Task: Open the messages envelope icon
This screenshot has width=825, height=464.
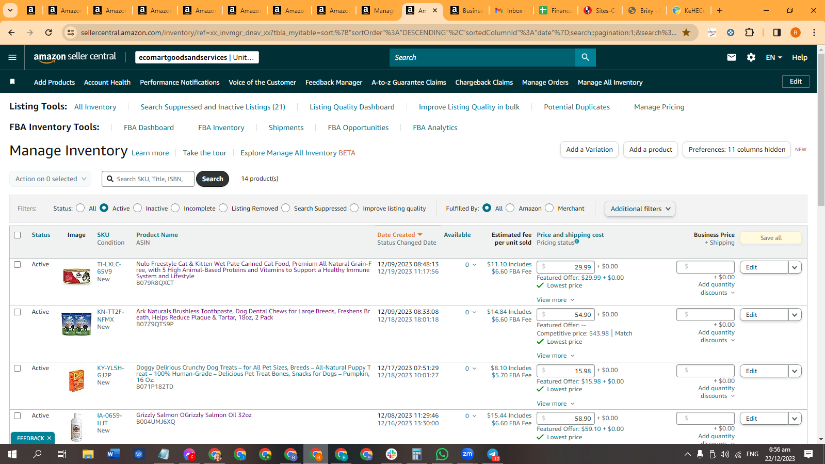Action: (x=732, y=57)
